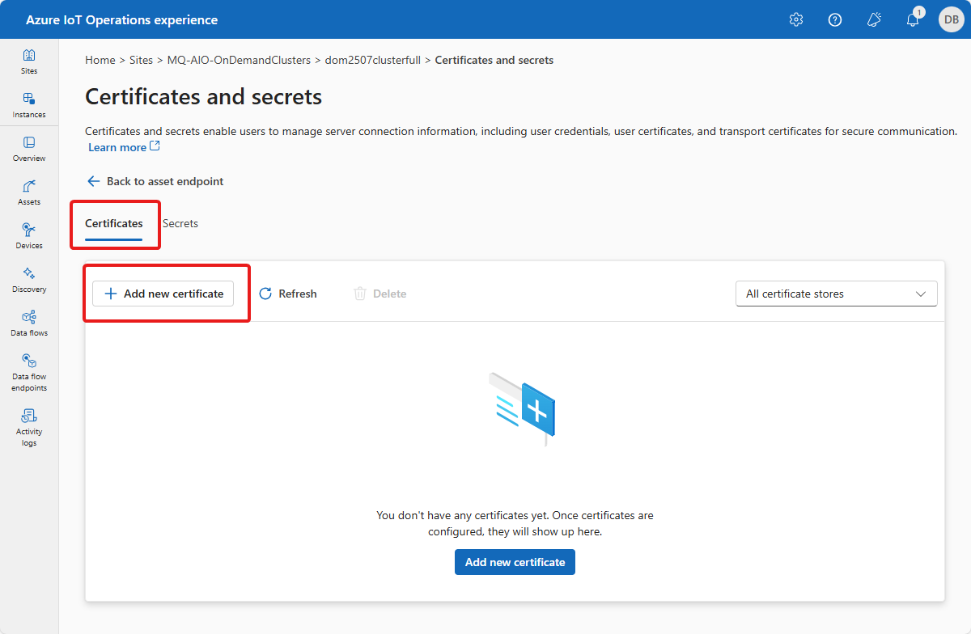Open the Overview panel
The width and height of the screenshot is (971, 634).
[x=29, y=148]
